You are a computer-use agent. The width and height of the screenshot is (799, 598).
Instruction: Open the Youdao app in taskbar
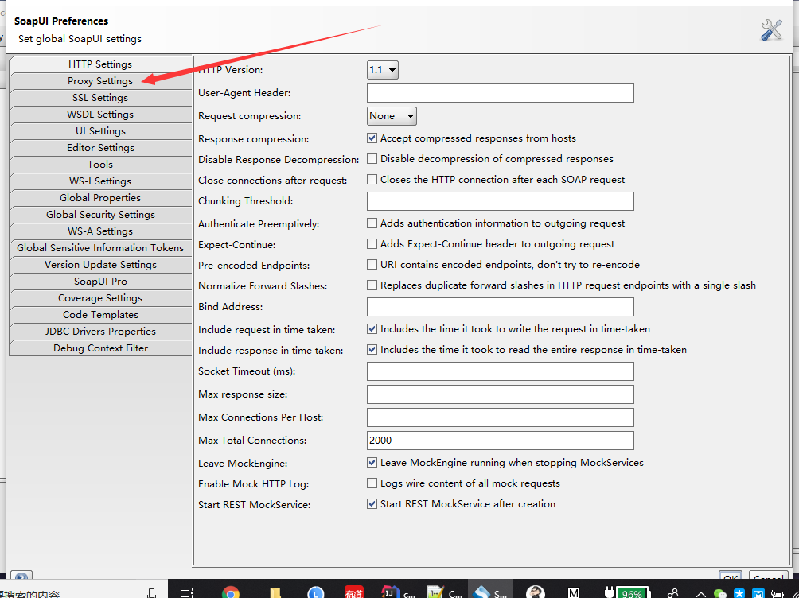[x=354, y=592]
